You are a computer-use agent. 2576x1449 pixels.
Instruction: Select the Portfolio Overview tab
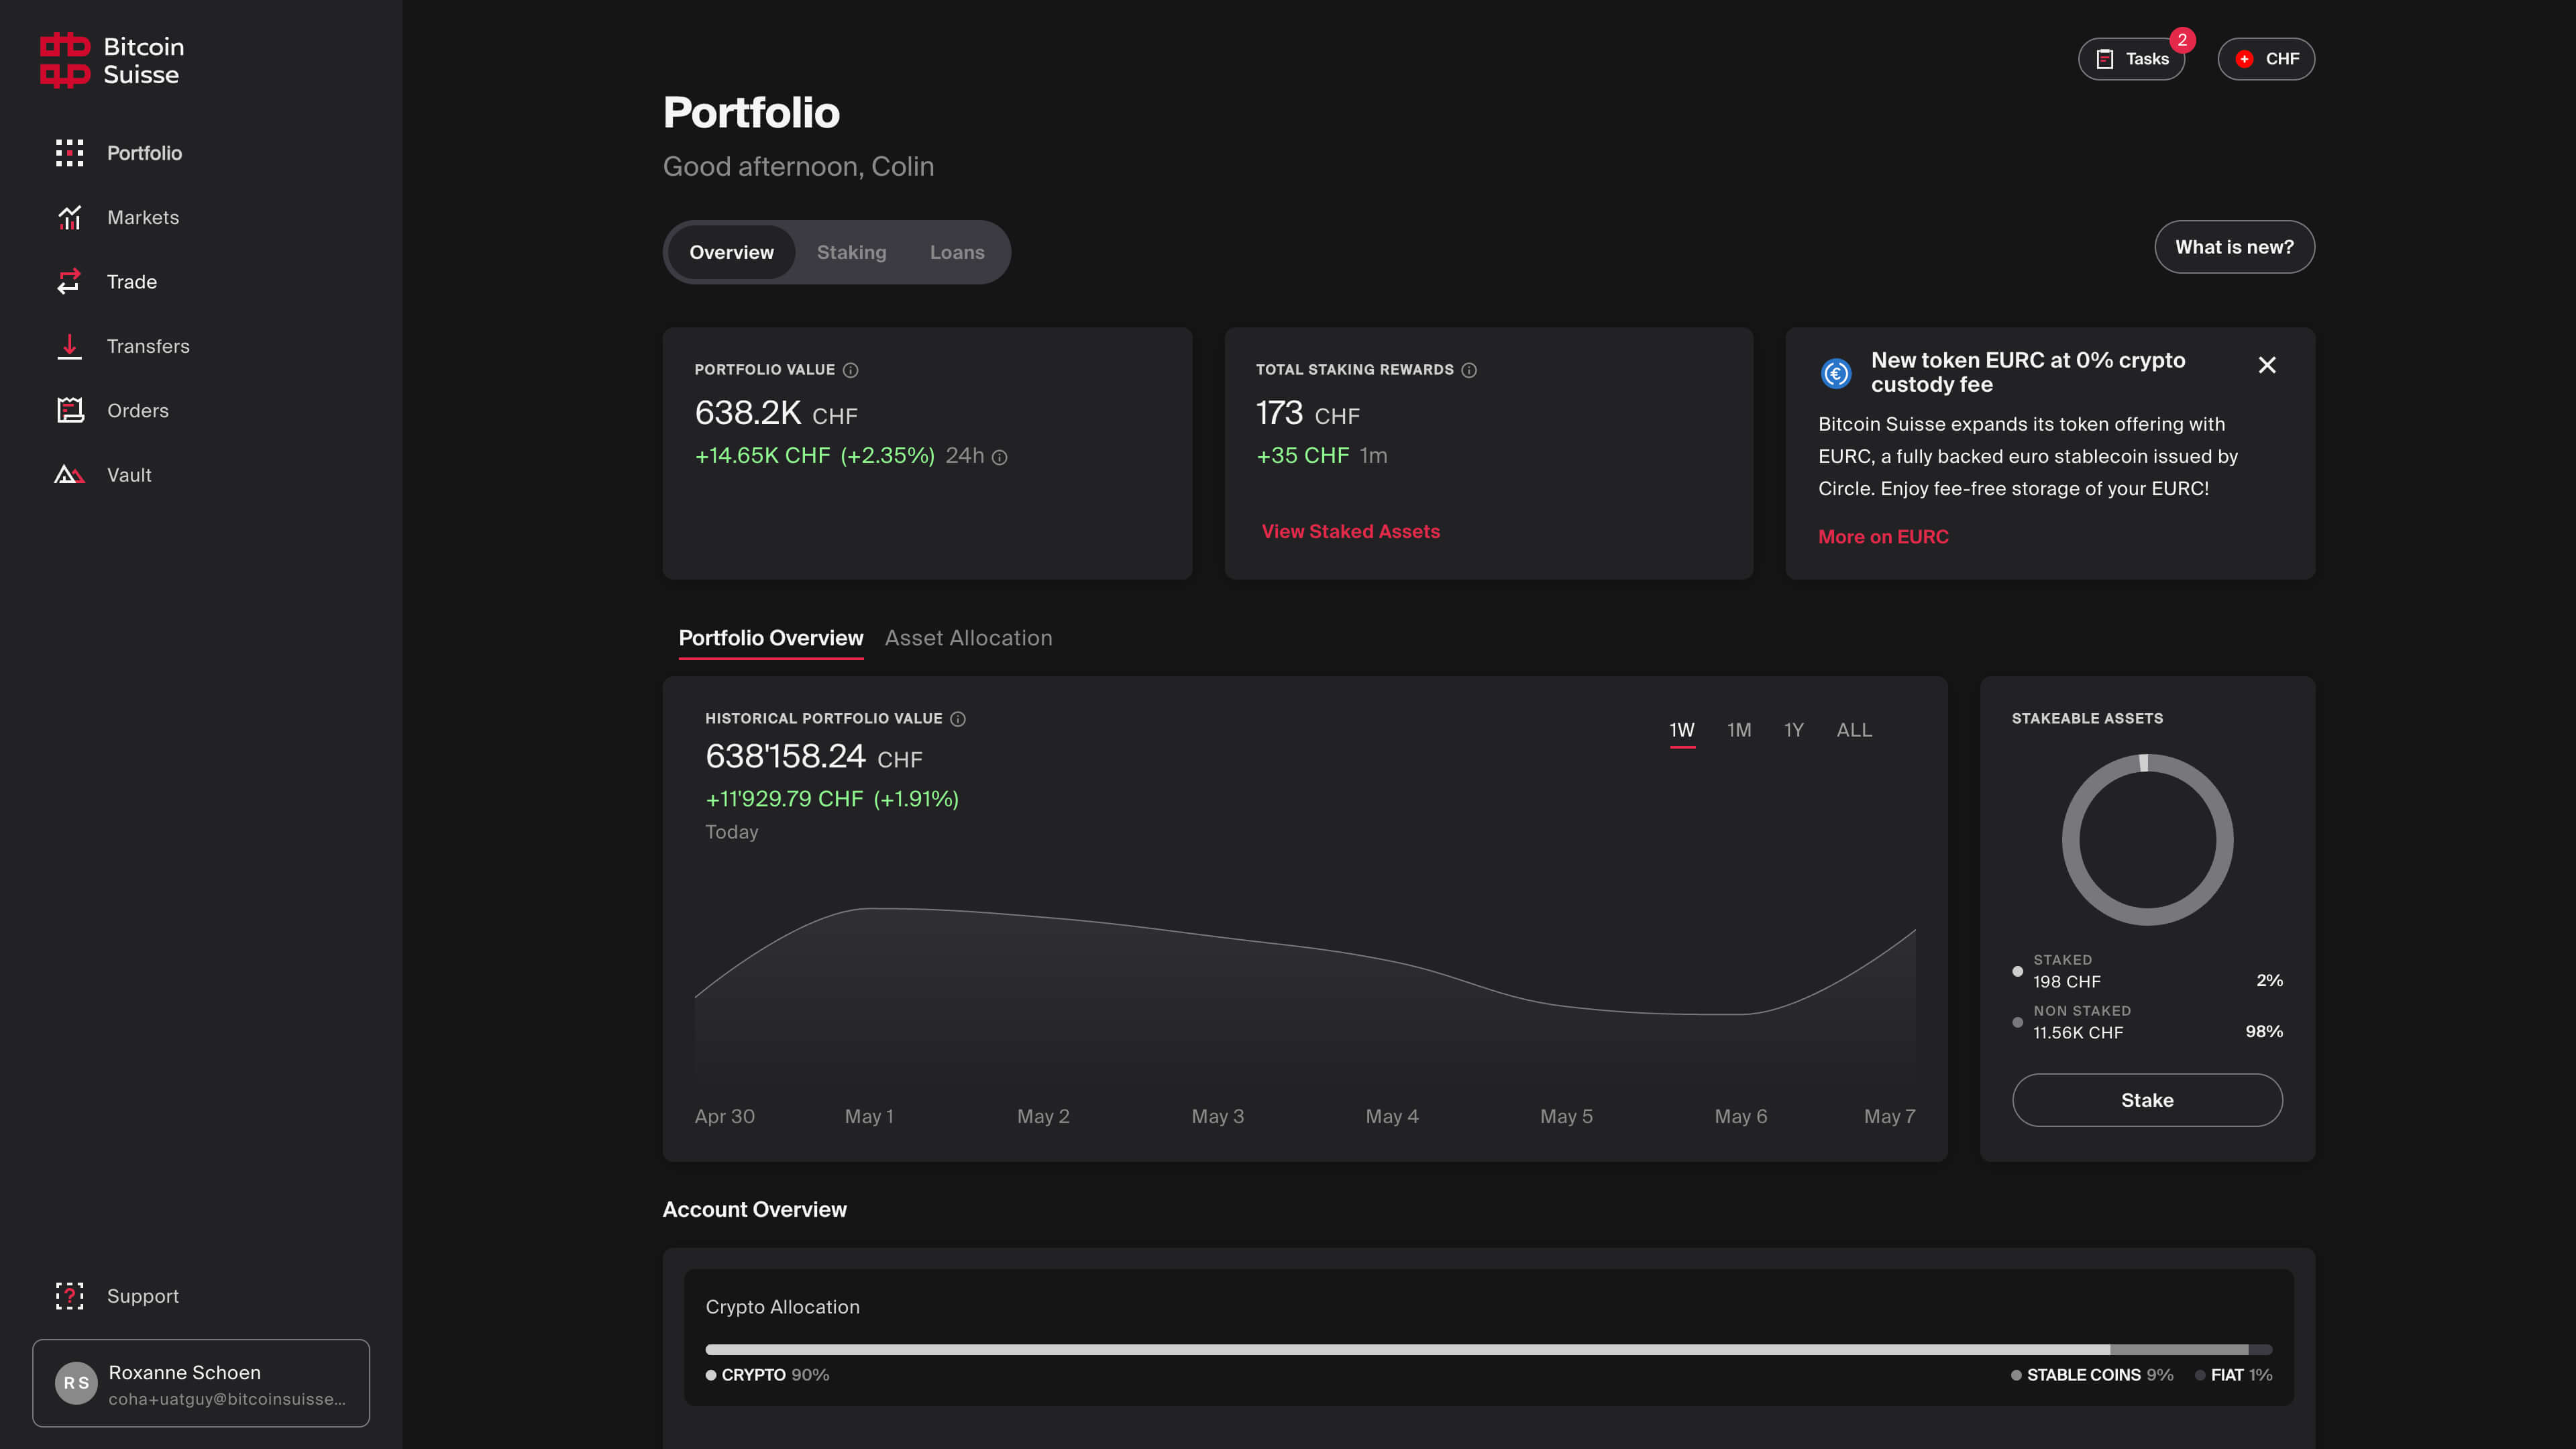pyautogui.click(x=770, y=638)
